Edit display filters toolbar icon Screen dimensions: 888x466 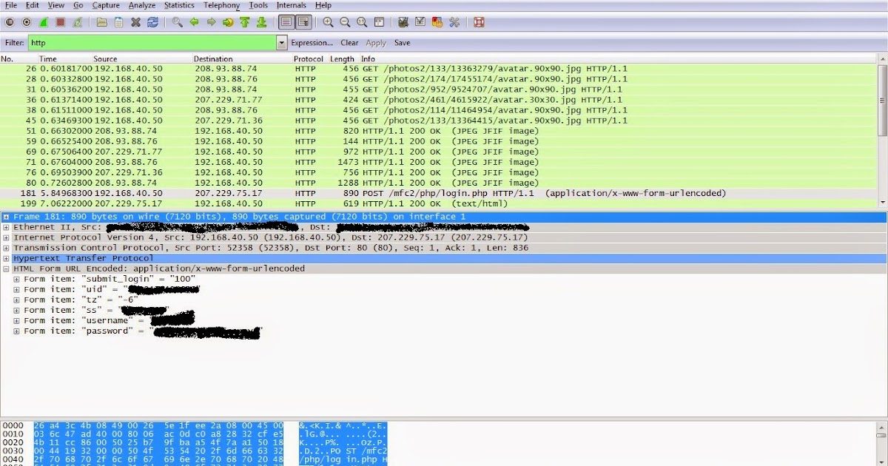(420, 22)
